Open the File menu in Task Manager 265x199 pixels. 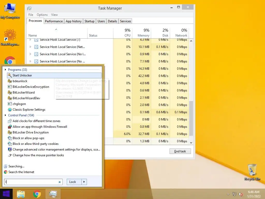click(31, 15)
